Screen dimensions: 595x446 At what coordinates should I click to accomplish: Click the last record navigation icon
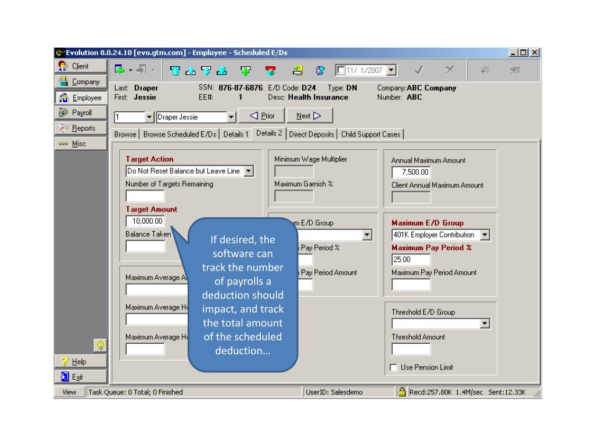221,70
